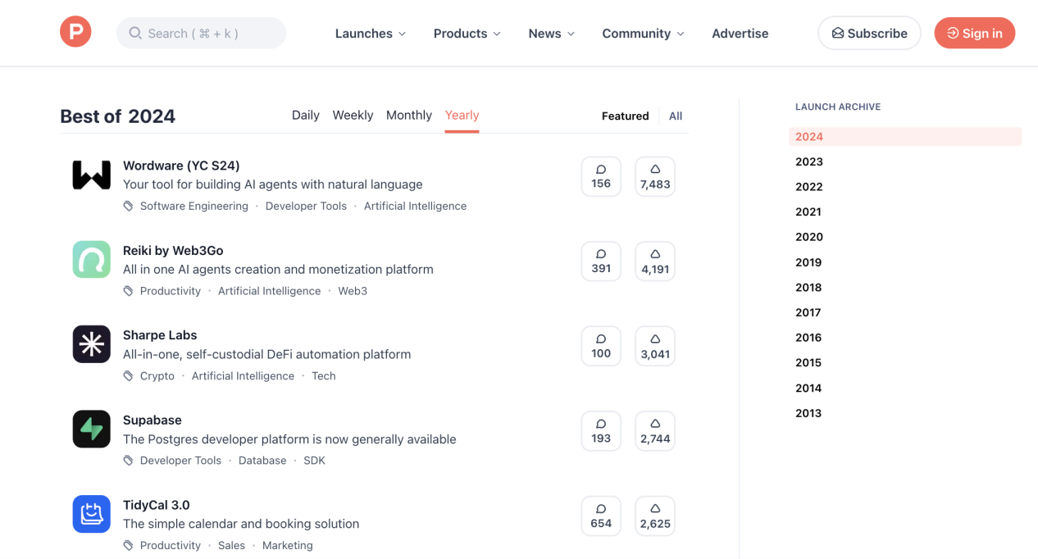Switch to the Monthly tab
Viewport: 1038px width, 559px height.
click(408, 116)
